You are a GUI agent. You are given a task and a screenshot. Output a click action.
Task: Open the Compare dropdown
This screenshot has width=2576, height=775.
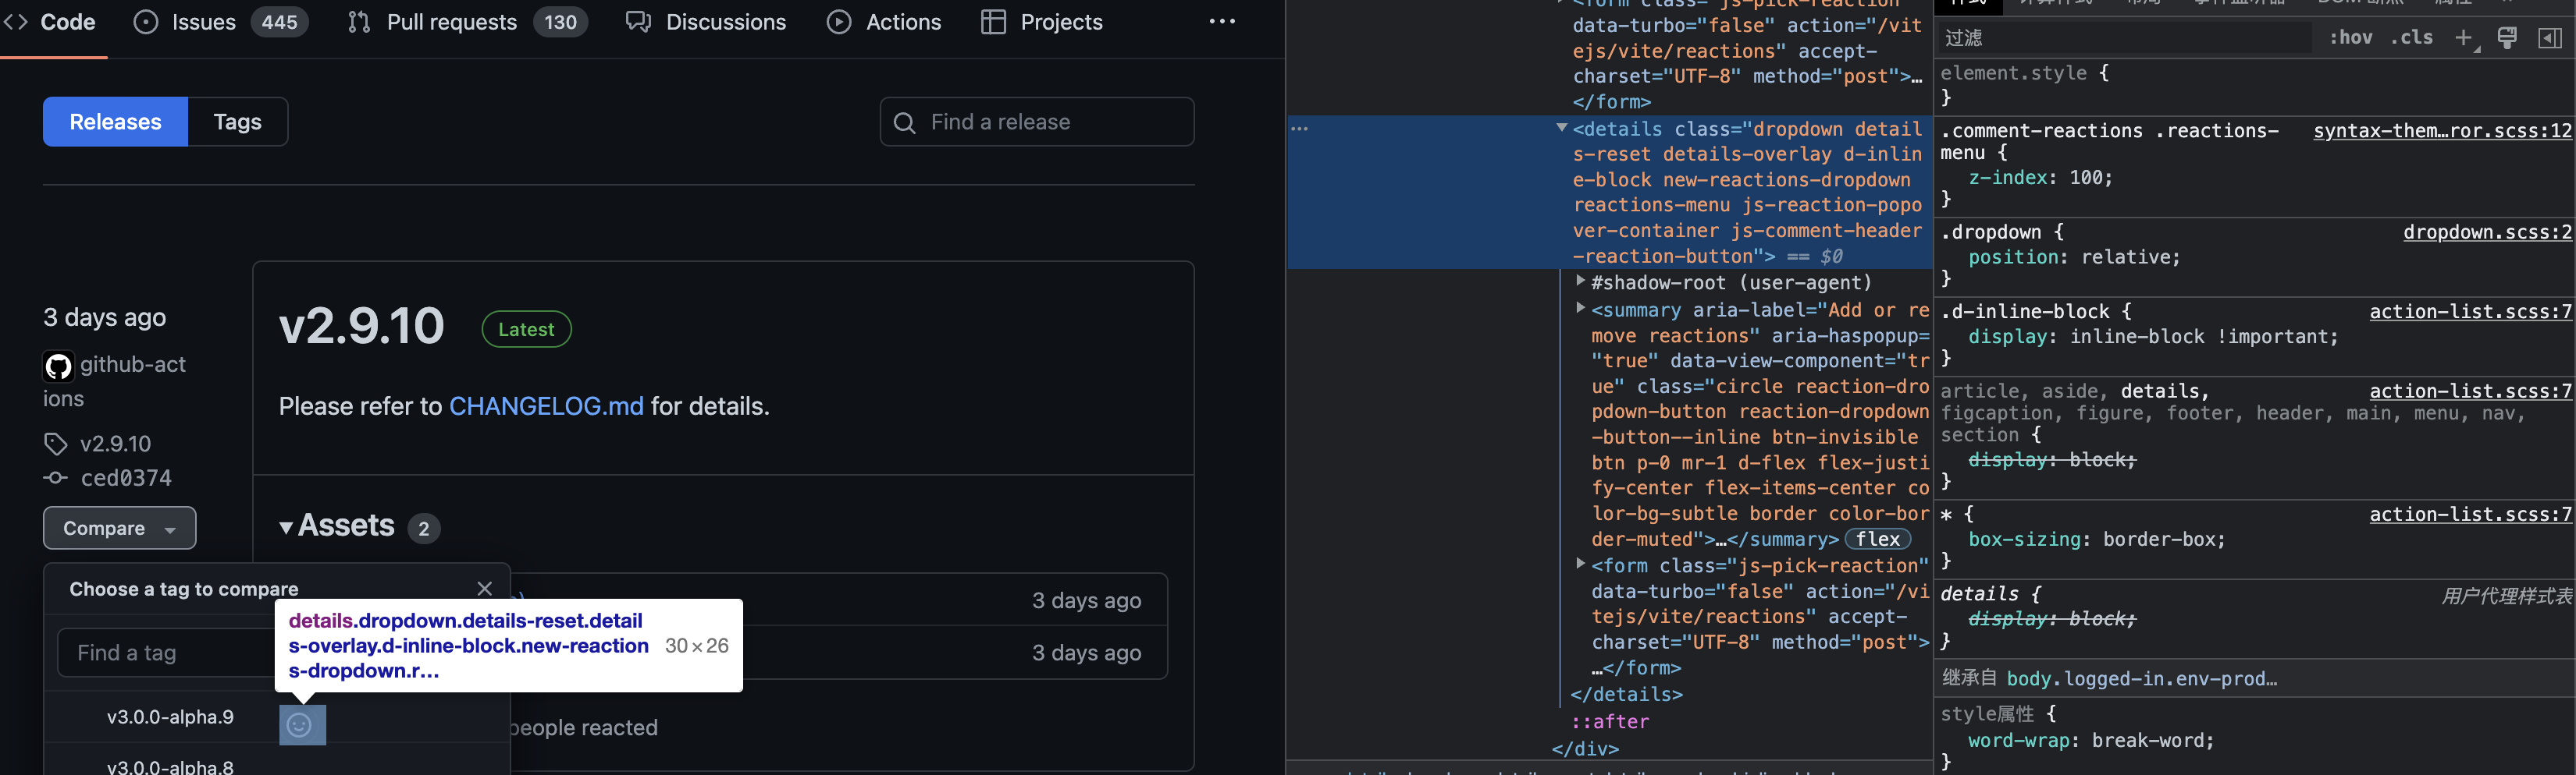pos(119,529)
